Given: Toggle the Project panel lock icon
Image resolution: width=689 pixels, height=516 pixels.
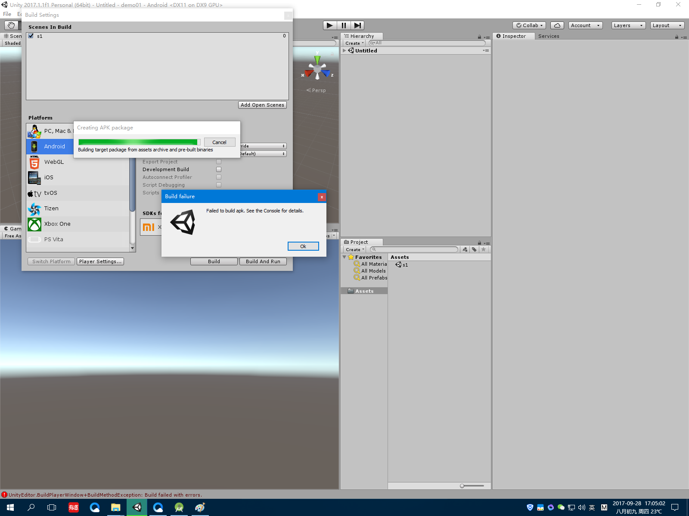Looking at the screenshot, I should [x=479, y=243].
